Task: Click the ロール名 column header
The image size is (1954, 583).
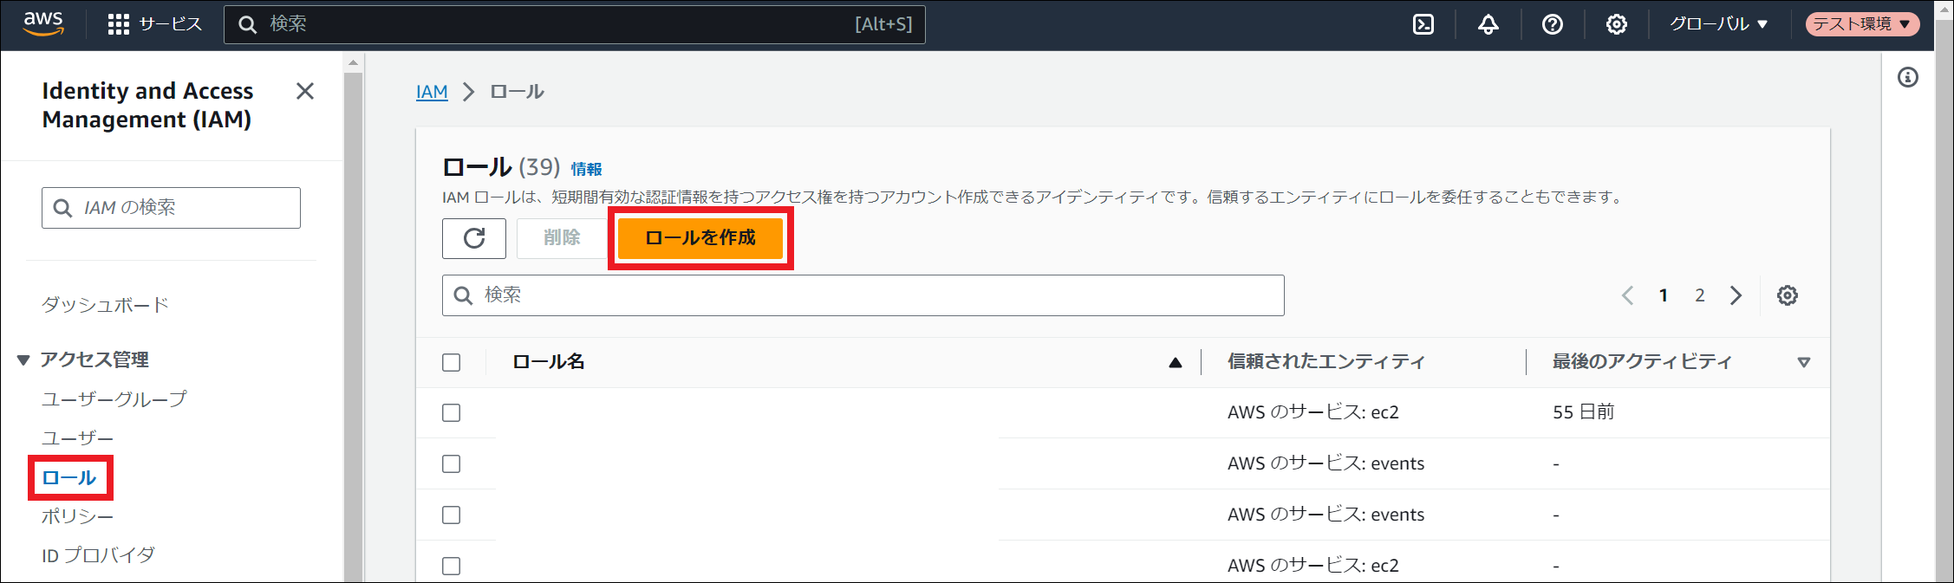Action: coord(548,362)
